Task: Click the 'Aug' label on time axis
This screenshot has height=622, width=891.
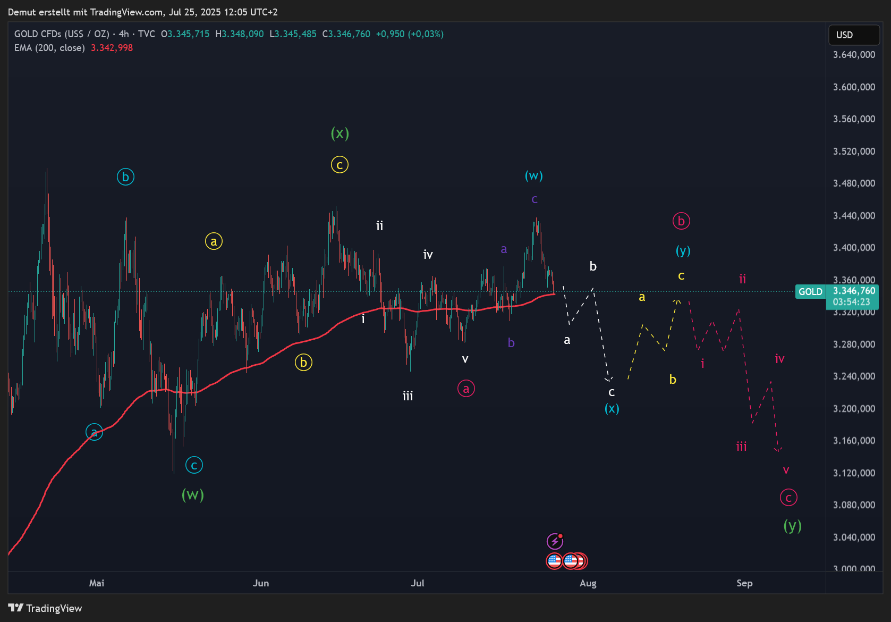Action: [588, 583]
